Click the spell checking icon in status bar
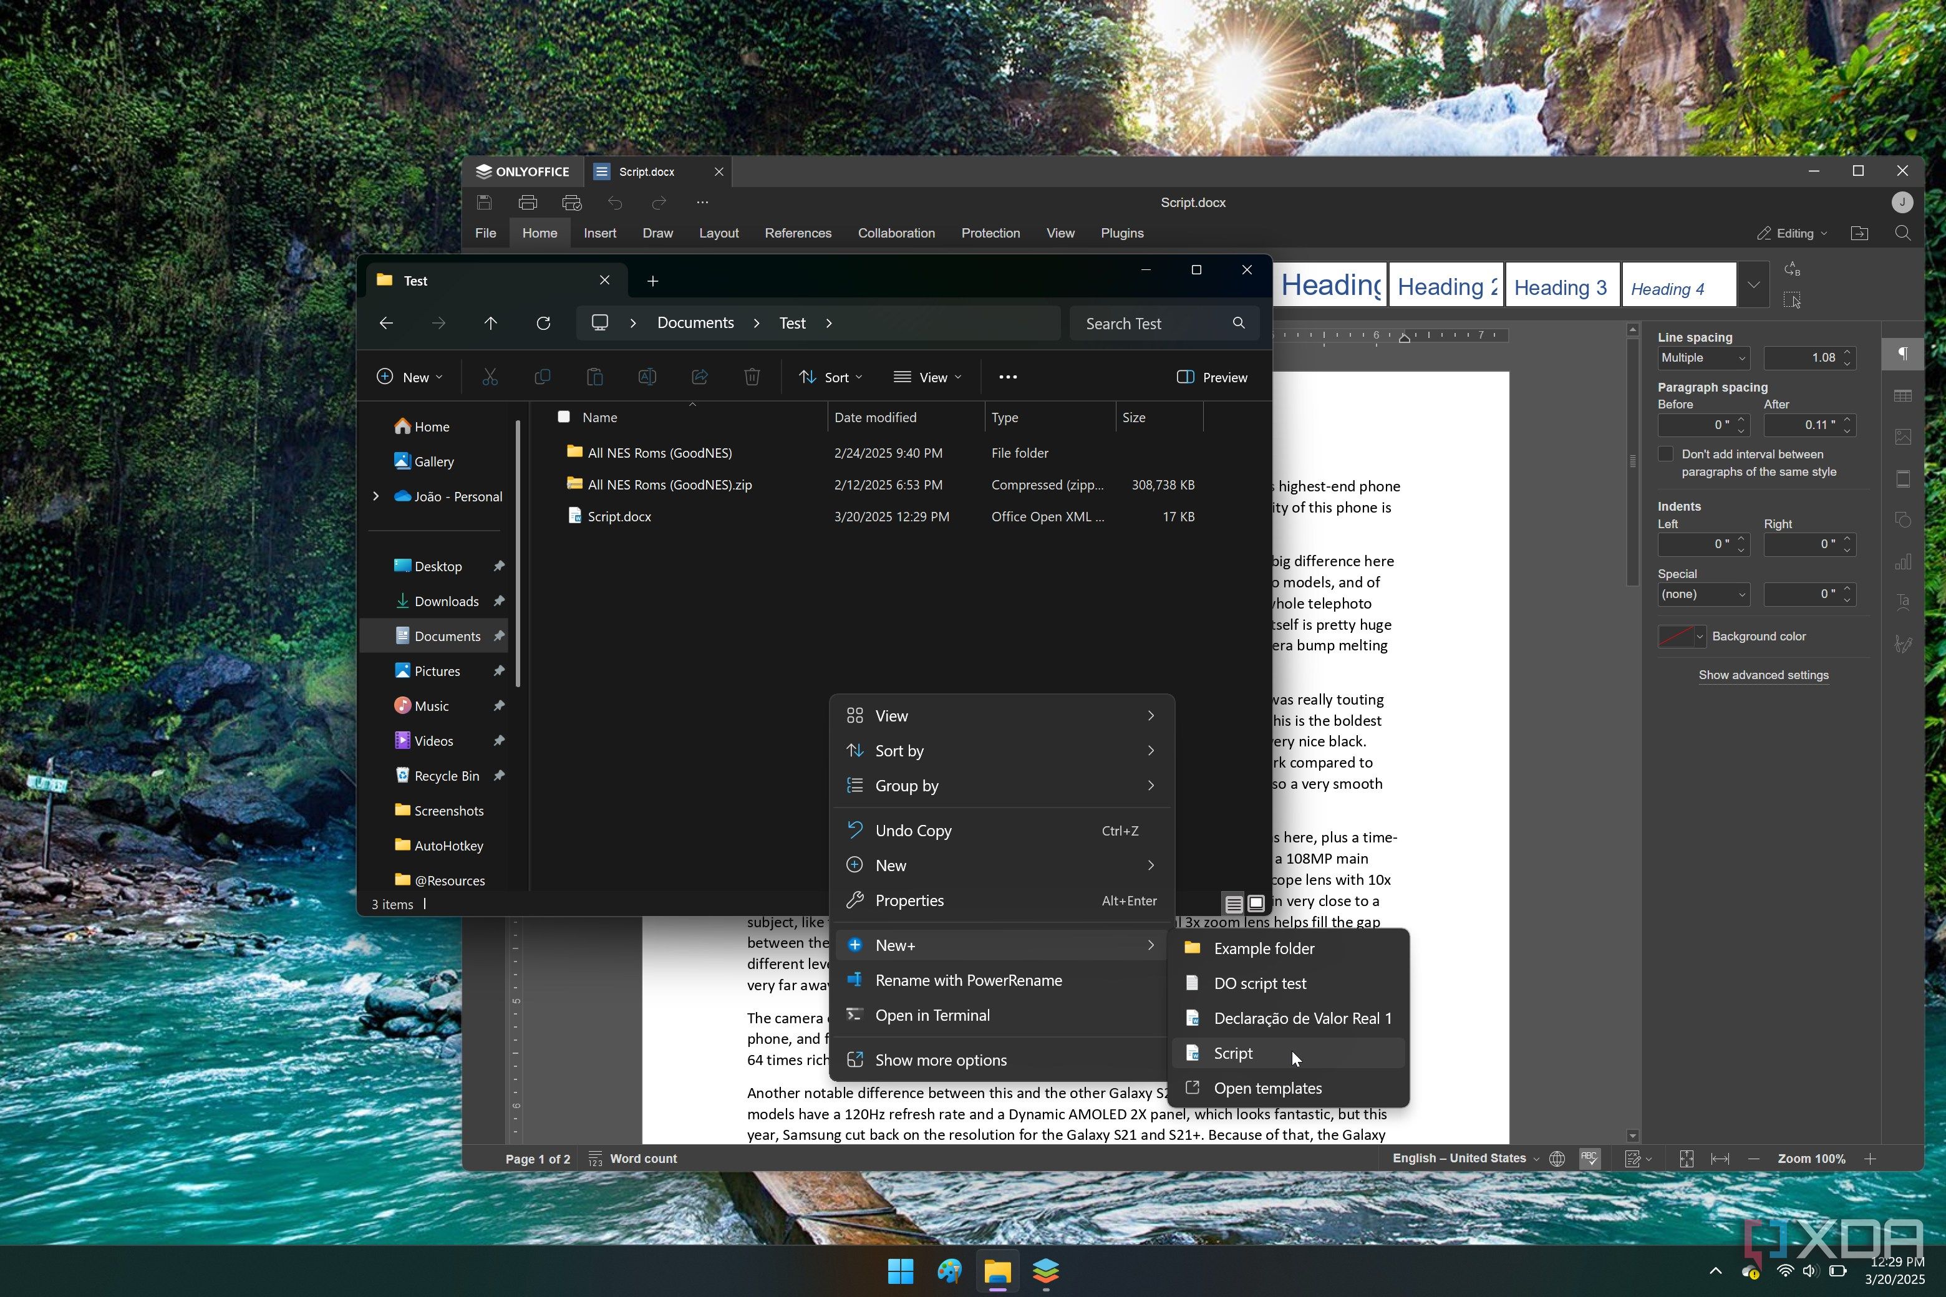This screenshot has height=1297, width=1946. point(1589,1158)
